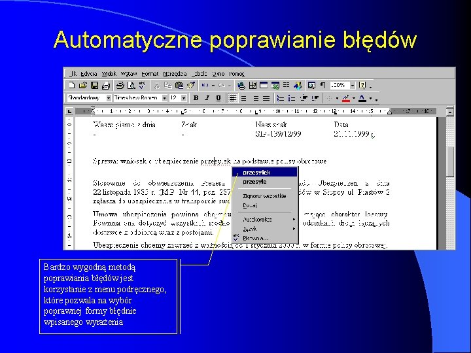Viewport: 471px width, 353px height.
Task: Insert a hyperlink with globe icon
Action: click(x=241, y=86)
